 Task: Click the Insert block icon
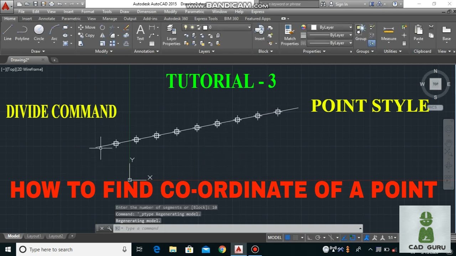point(259,33)
